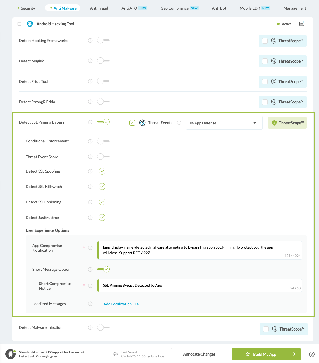Click info icon for Localized Messages
Viewport: 319px width, 363px height.
(90, 304)
